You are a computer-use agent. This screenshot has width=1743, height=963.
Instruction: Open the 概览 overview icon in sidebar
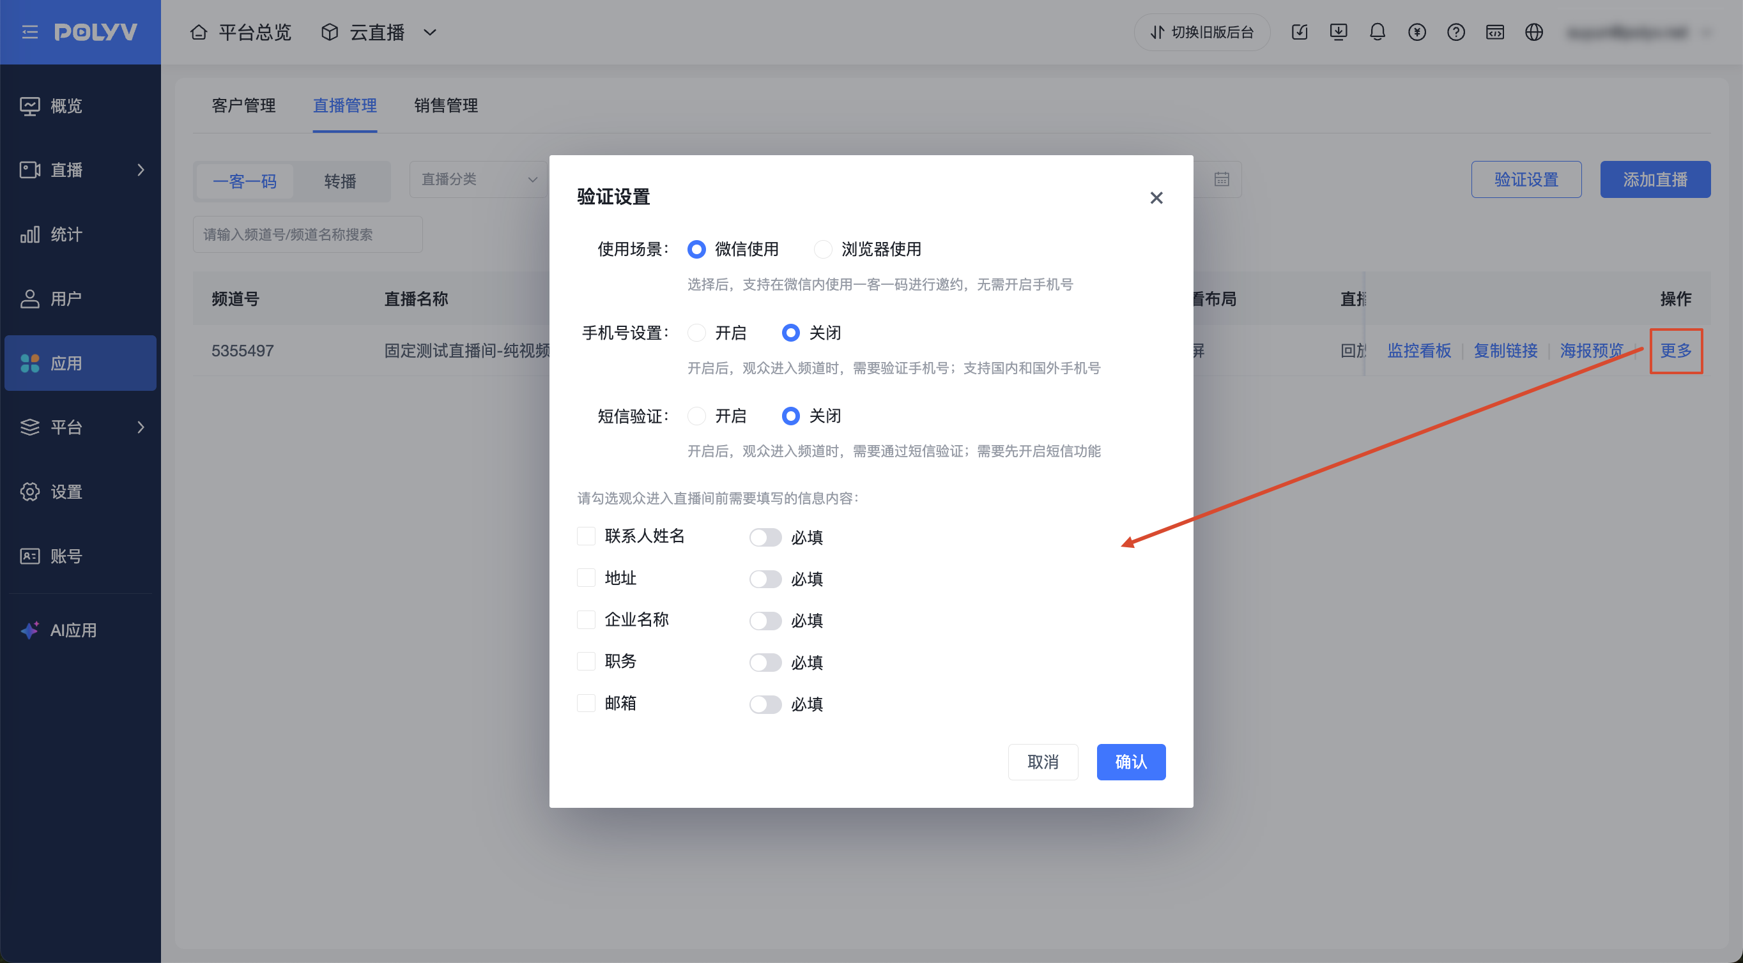(30, 106)
